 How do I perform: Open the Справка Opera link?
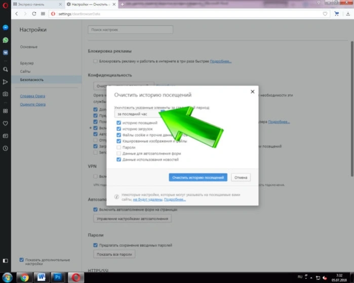pos(32,96)
